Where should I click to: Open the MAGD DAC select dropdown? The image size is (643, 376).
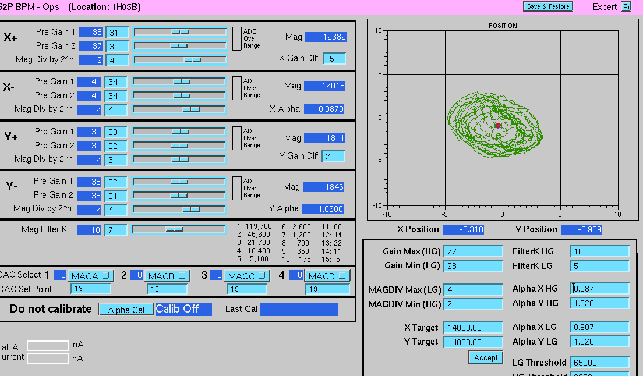pyautogui.click(x=327, y=276)
